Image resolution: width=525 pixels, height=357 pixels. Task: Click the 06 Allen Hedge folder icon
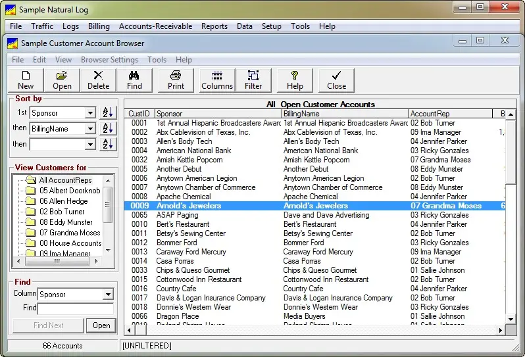tap(31, 201)
